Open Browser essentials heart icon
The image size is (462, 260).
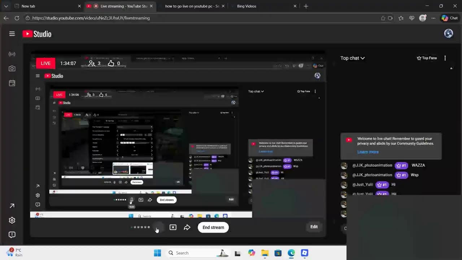click(x=412, y=18)
